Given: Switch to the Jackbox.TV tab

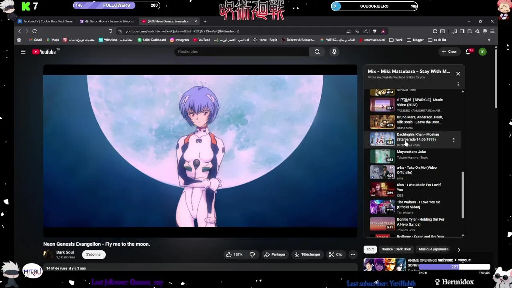Looking at the screenshot, I should [x=45, y=21].
